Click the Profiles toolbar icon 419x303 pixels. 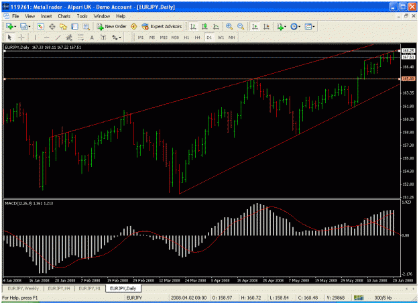click(x=23, y=26)
